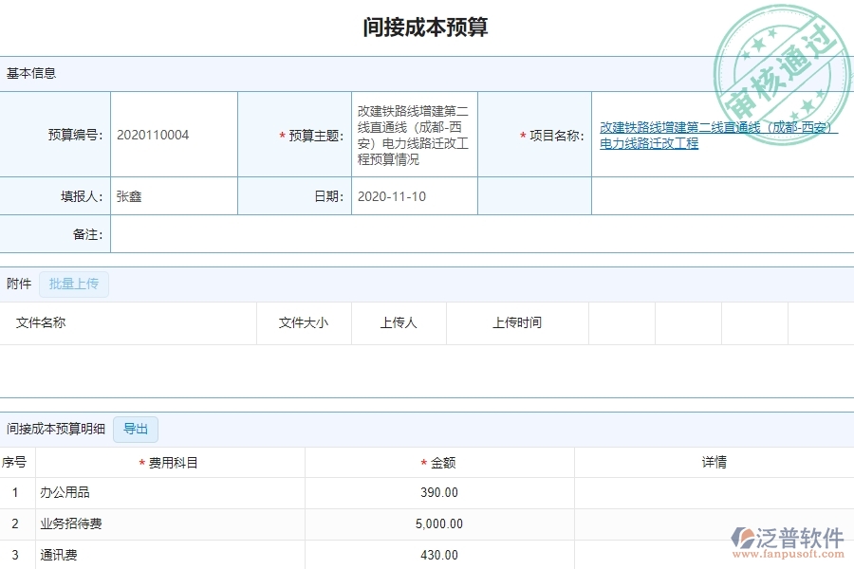Viewport: 854px width, 569px height.
Task: Click the 导出 (export) button
Action: [136, 429]
